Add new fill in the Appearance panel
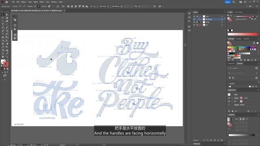Screen dimensions: 260x146 click(x=232, y=111)
